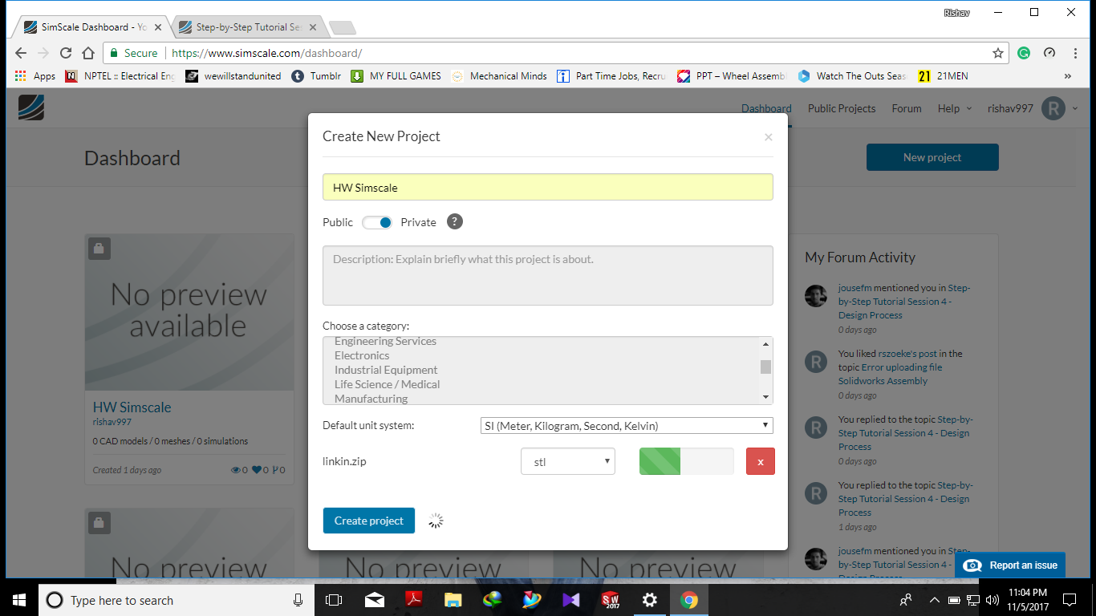This screenshot has width=1096, height=616.
Task: Open Visual Studio from the taskbar
Action: (571, 600)
